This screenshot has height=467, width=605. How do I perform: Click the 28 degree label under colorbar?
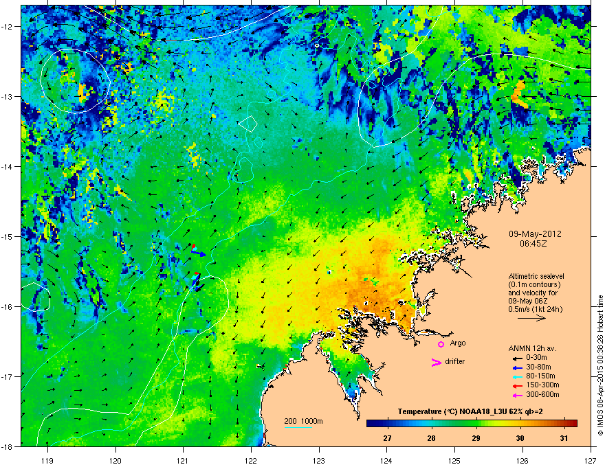(x=431, y=438)
